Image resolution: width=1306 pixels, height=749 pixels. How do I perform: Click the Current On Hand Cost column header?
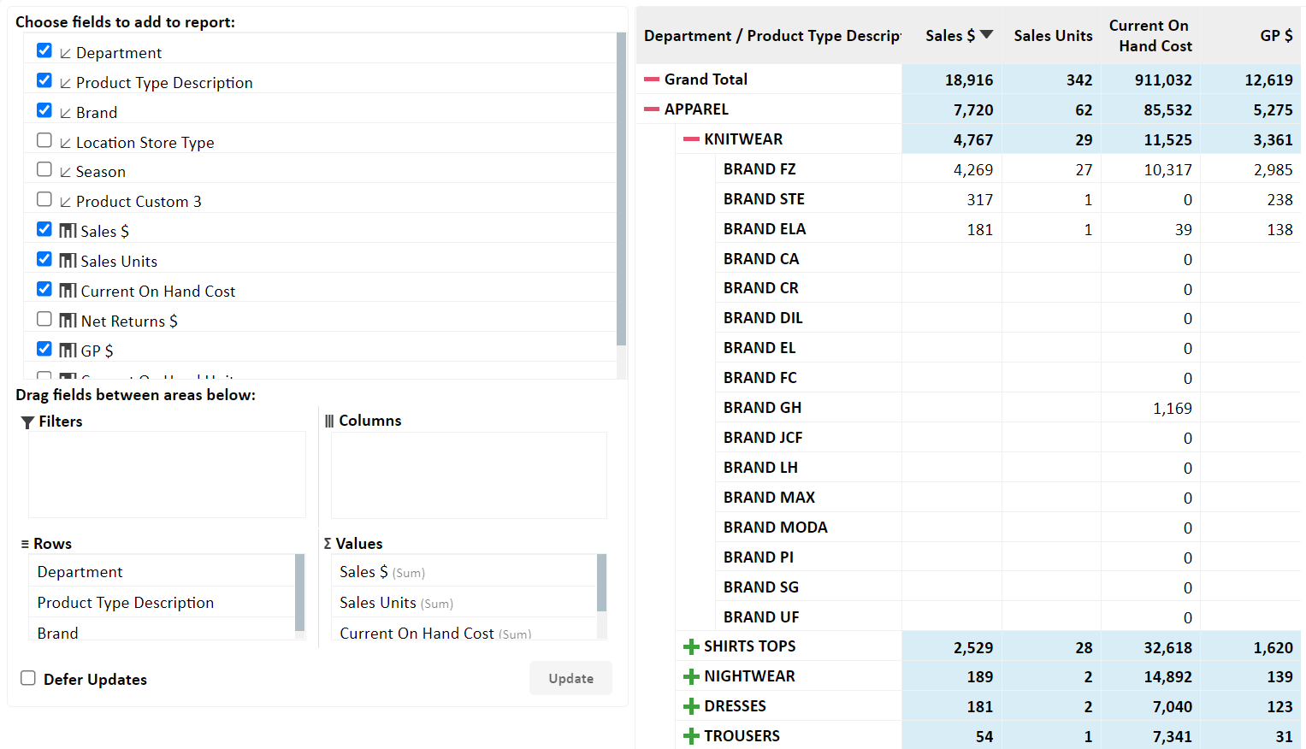1149,36
